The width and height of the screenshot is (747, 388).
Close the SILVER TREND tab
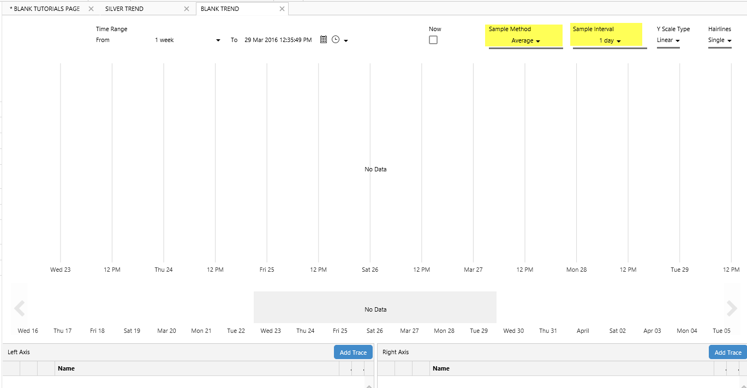point(187,9)
